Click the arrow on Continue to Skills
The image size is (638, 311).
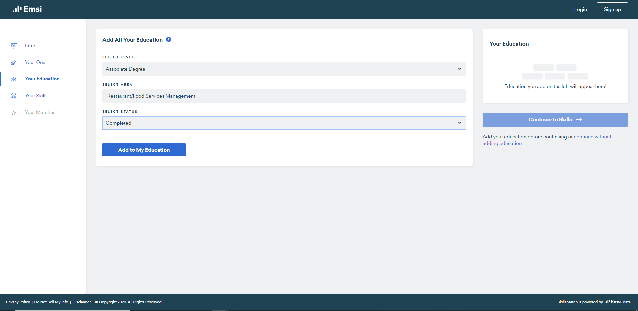pyautogui.click(x=579, y=120)
